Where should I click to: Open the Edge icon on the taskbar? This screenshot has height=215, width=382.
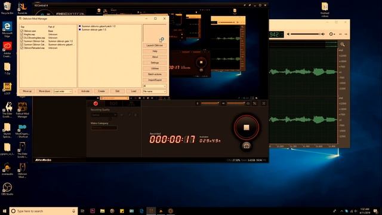pyautogui.click(x=141, y=211)
